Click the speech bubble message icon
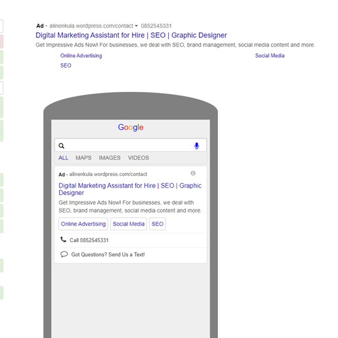Image resolution: width=338 pixels, height=338 pixels. pyautogui.click(x=64, y=254)
